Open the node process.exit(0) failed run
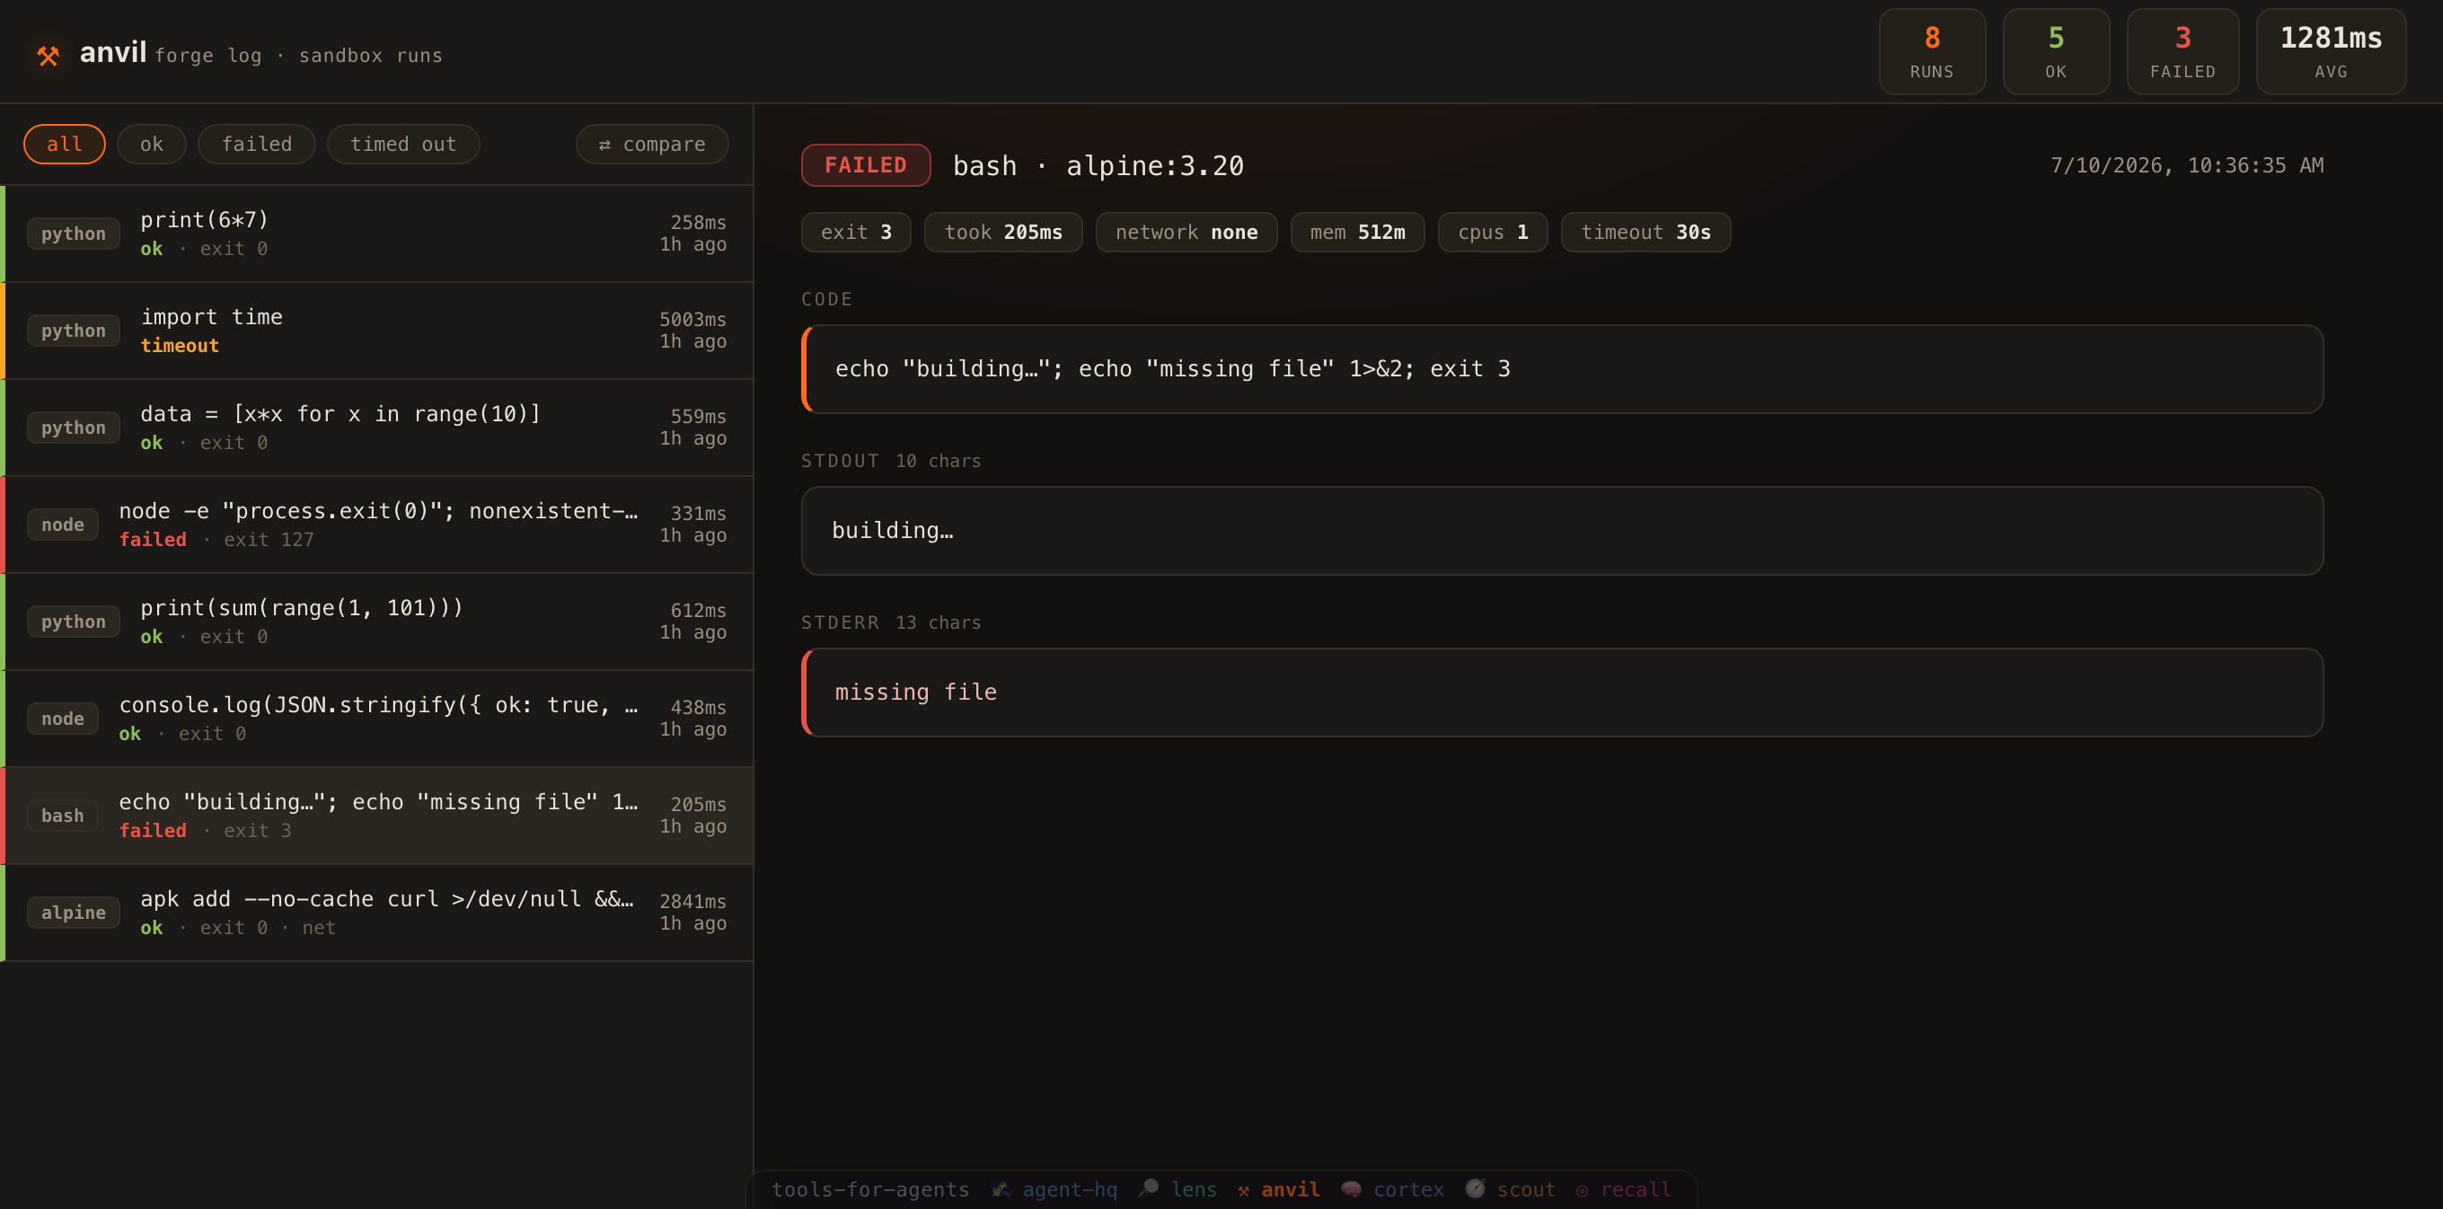2443x1209 pixels. (x=376, y=525)
